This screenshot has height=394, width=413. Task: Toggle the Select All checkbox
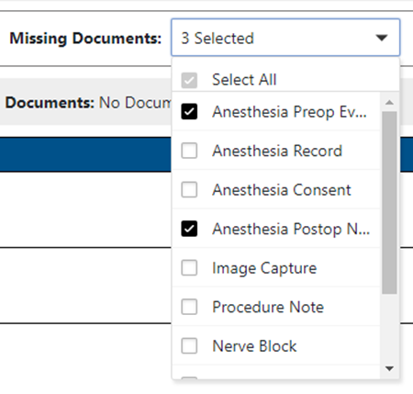coord(189,80)
